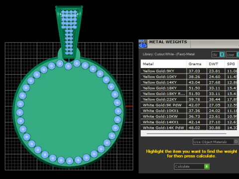
Task: Sort by the Metal column header
Action: [x=163, y=64]
